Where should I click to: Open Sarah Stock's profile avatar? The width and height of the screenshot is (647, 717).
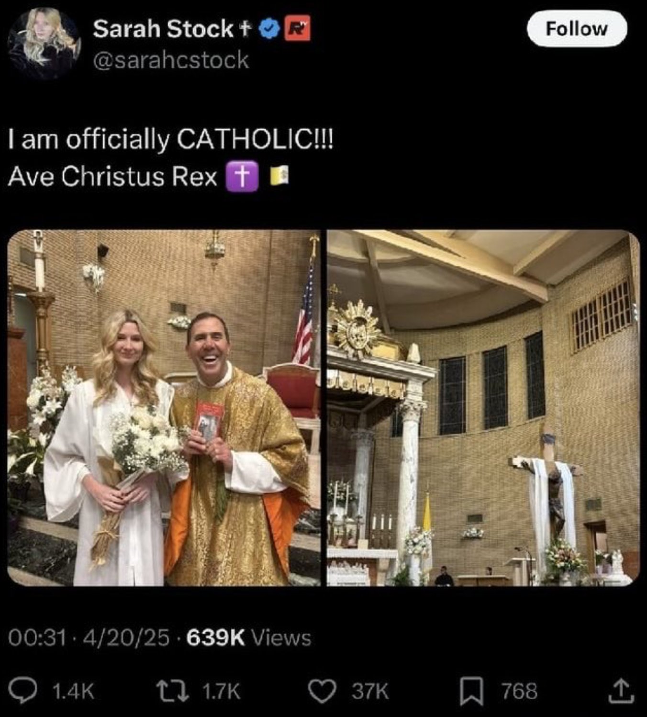[x=45, y=44]
